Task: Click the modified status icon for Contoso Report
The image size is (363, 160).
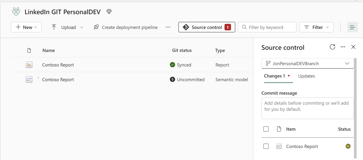Action: (x=348, y=146)
